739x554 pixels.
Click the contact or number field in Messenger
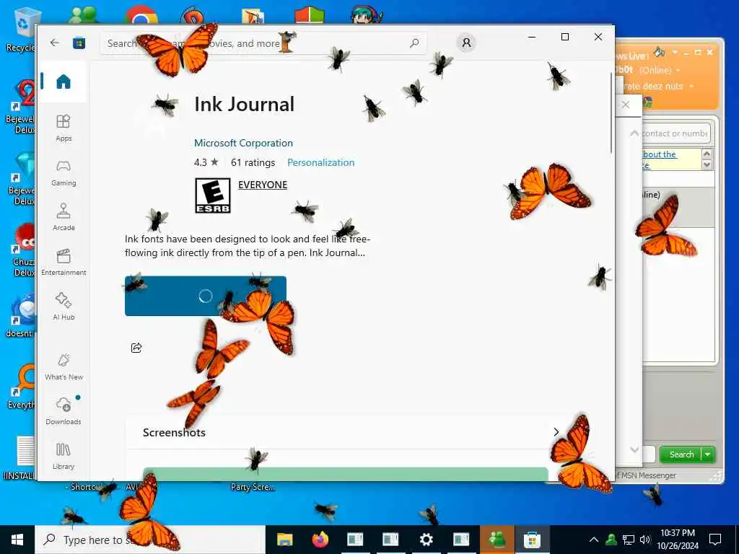[x=675, y=133]
